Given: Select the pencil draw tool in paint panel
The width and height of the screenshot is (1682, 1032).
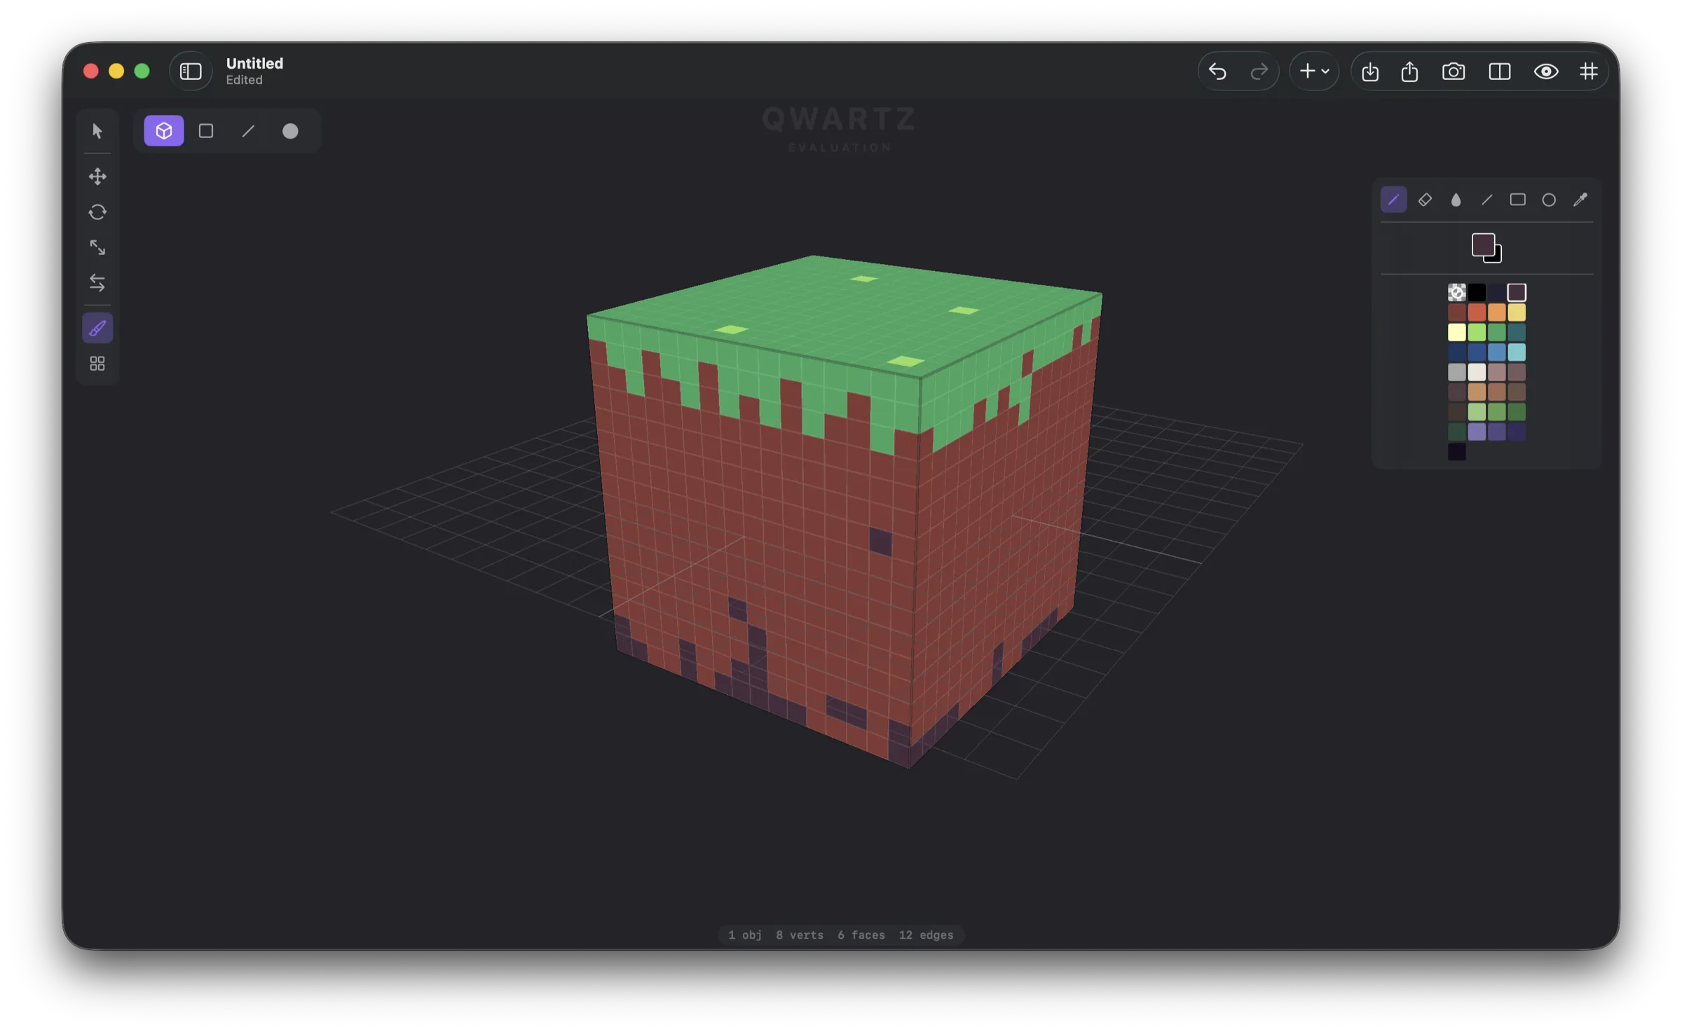Looking at the screenshot, I should [x=1393, y=200].
